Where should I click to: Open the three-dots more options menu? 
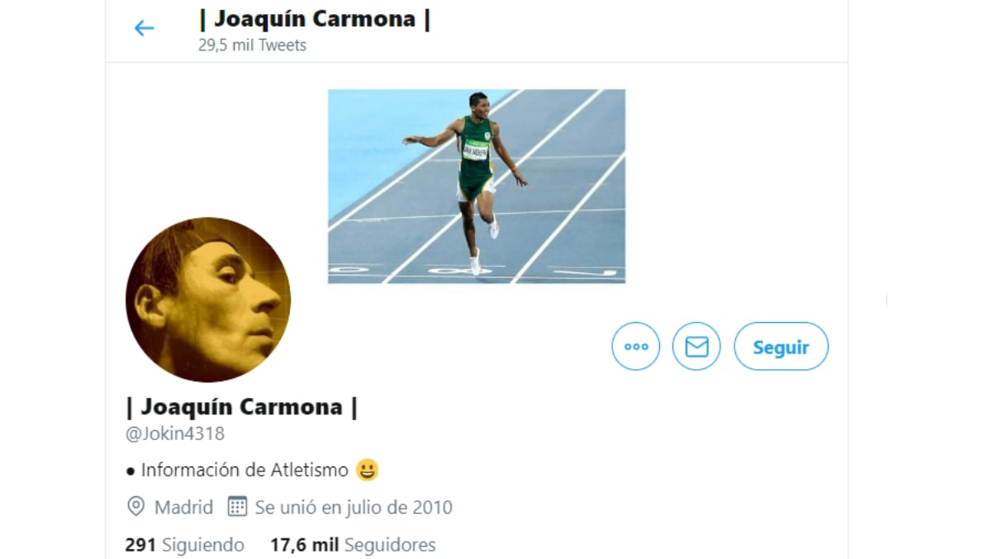[x=636, y=347]
